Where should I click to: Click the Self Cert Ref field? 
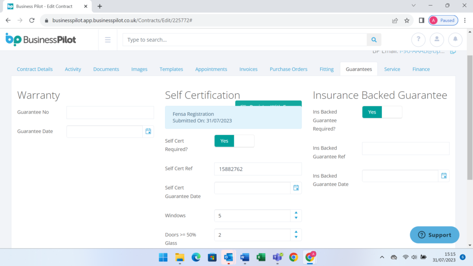pos(258,169)
